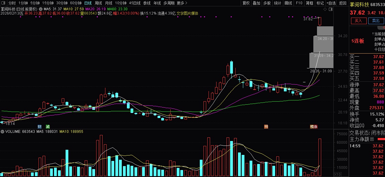Switch to the 周线 weekly tab
Viewport: 385px width, 177px height.
tap(98, 3)
